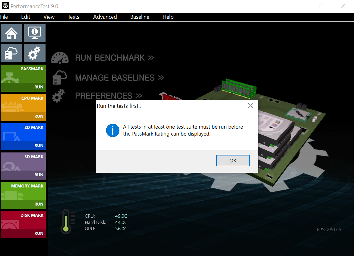Open the Baseline menu

(140, 17)
